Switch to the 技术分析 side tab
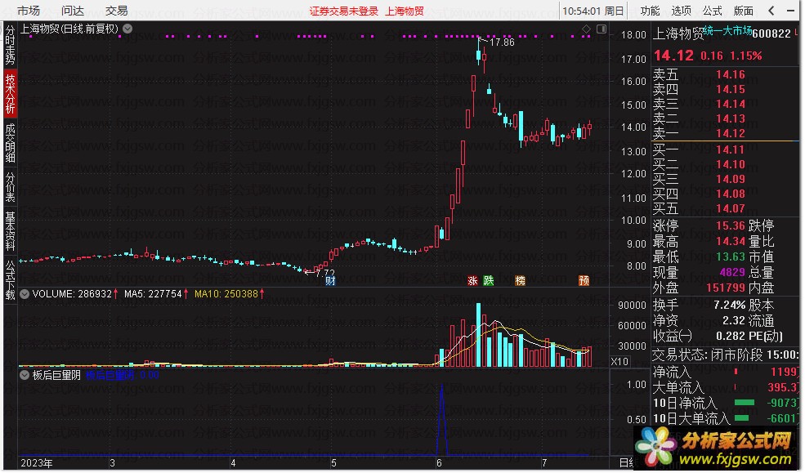Screen dimensions: 805x473 pos(10,93)
